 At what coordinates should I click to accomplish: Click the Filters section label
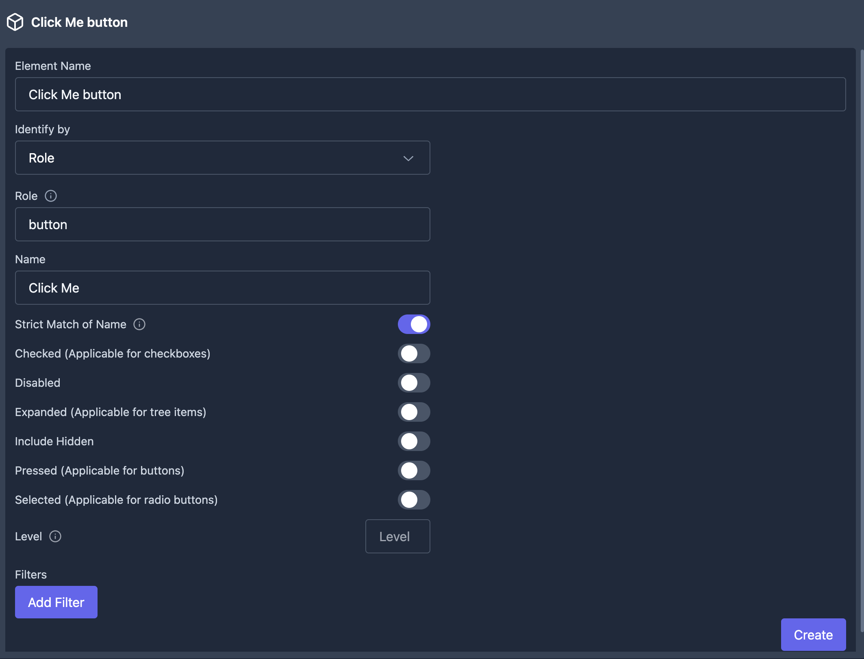pyautogui.click(x=31, y=574)
